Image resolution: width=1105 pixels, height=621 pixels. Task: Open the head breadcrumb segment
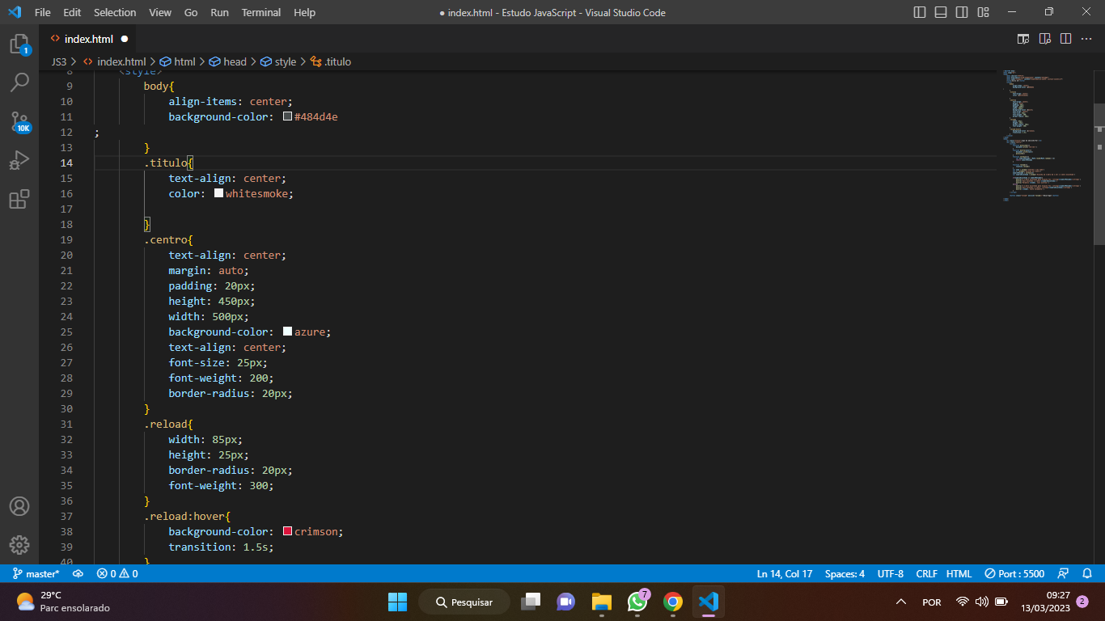coord(228,61)
